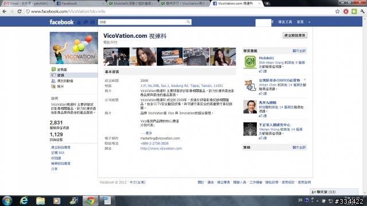Screen dimensions: 367x206
Task: Open the Mobile01 page link
Action: click(x=266, y=58)
